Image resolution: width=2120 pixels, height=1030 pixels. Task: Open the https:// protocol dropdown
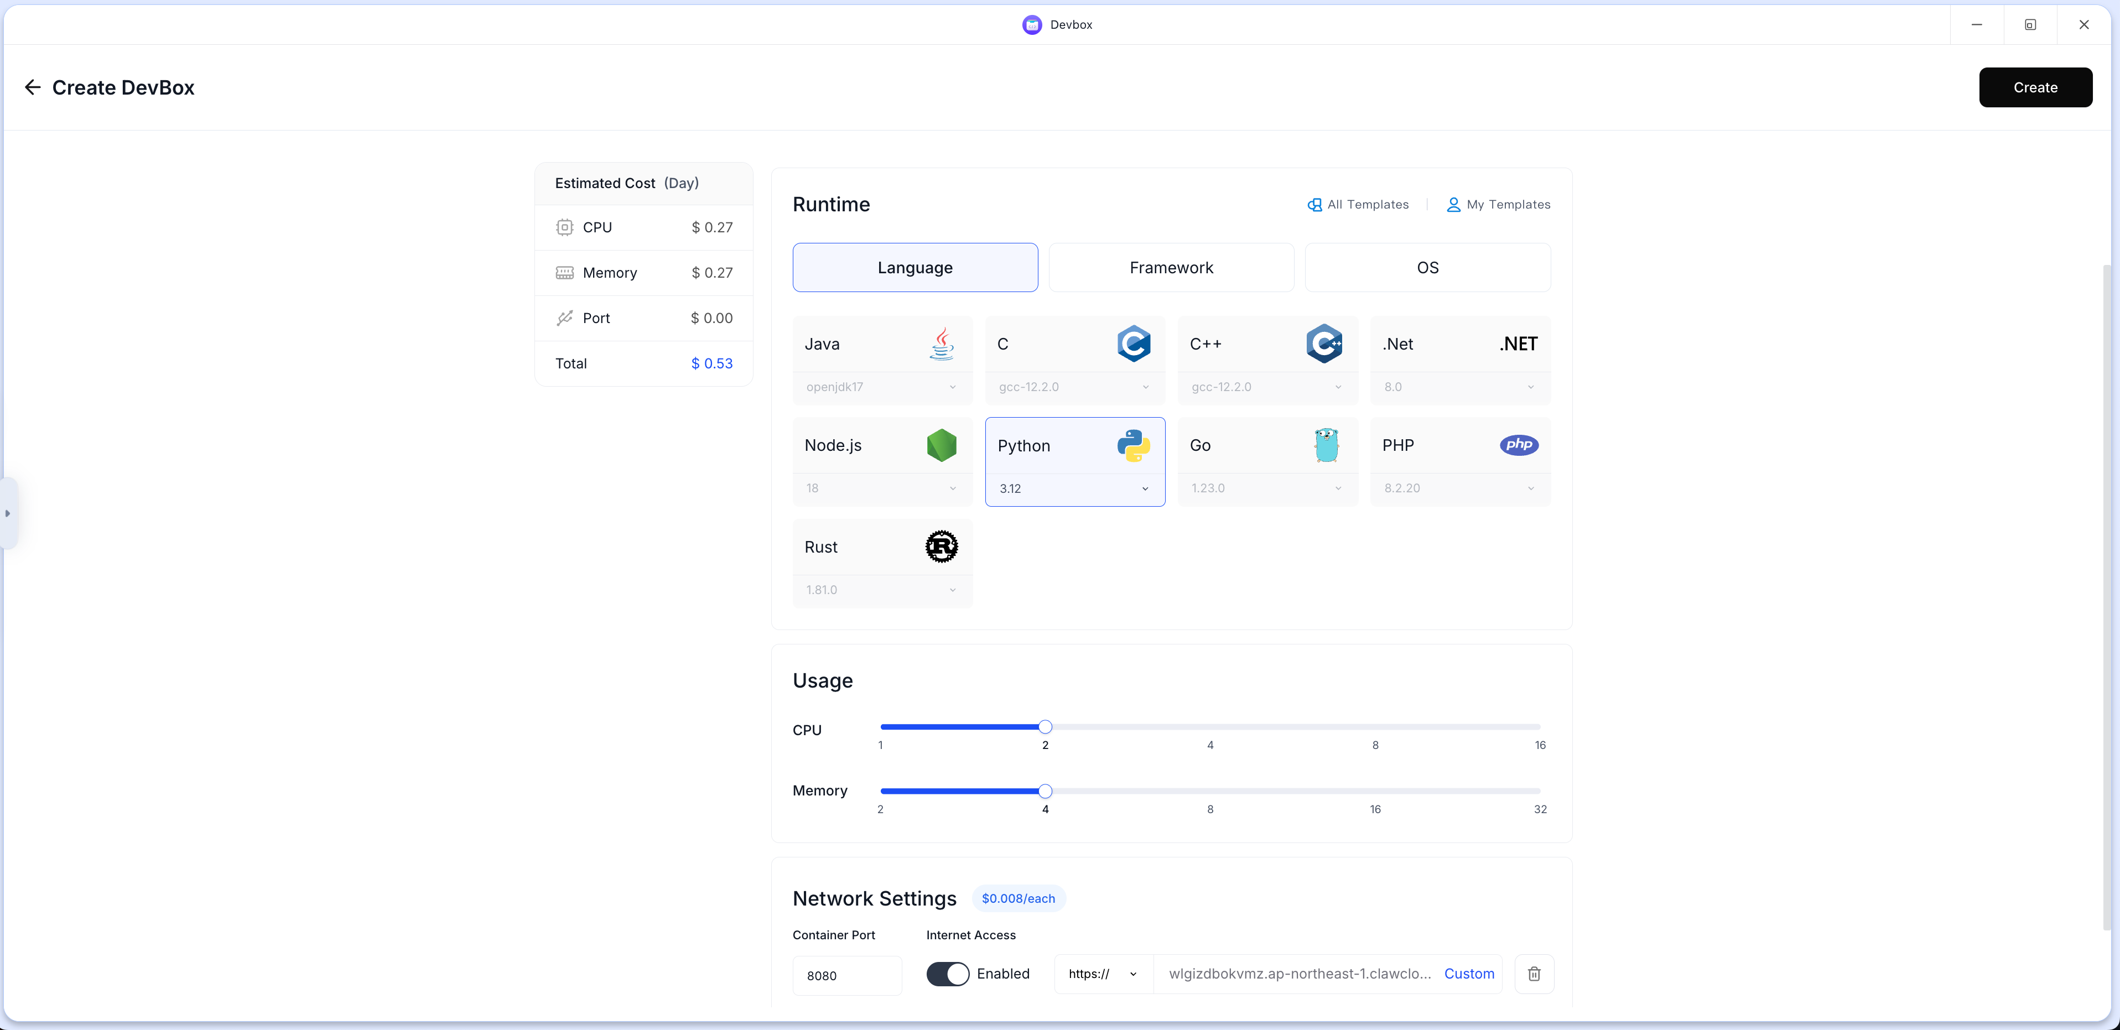[x=1103, y=974]
